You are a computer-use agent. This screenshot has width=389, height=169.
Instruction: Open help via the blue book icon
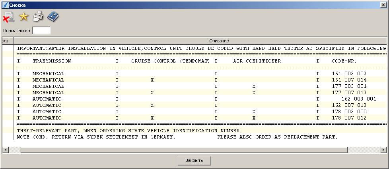(x=53, y=17)
